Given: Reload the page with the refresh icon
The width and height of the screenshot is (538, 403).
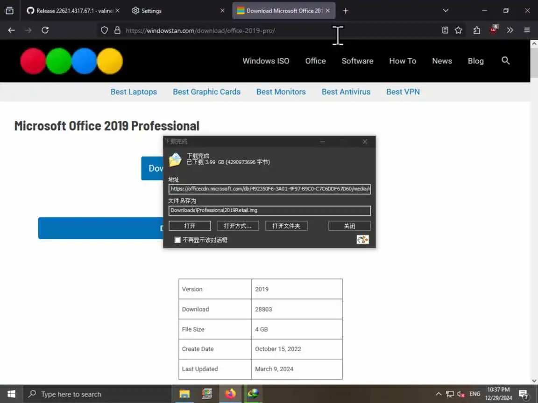Looking at the screenshot, I should tap(45, 30).
